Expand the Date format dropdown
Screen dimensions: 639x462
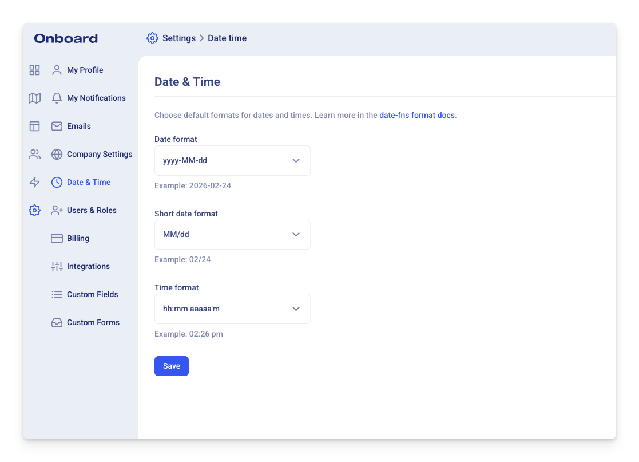tap(232, 160)
